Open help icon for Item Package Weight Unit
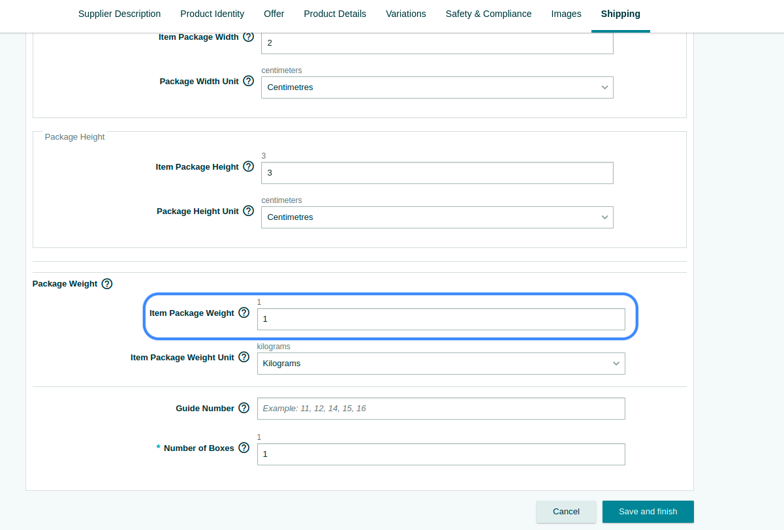The width and height of the screenshot is (784, 530). coord(243,357)
